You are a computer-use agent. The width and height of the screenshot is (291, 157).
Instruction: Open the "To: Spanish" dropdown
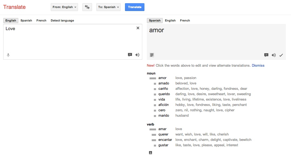[x=108, y=7]
